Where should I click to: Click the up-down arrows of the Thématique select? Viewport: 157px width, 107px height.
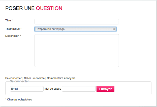pyautogui.click(x=114, y=29)
